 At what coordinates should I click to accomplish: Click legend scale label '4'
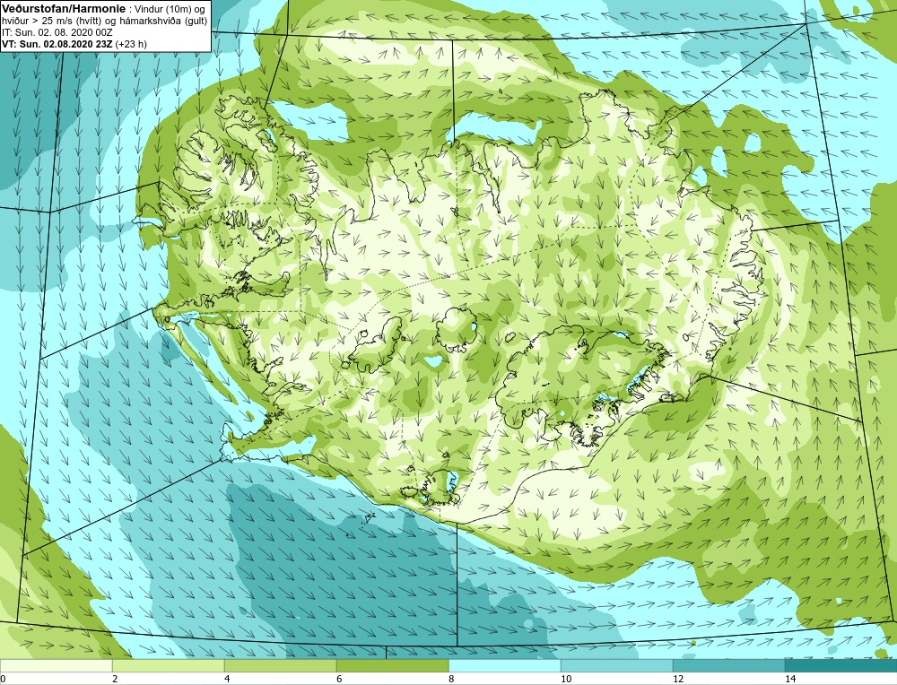[x=227, y=679]
